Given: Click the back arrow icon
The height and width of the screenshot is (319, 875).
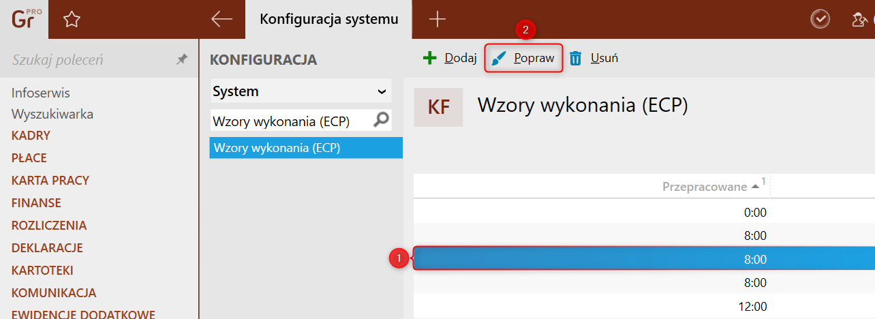Looking at the screenshot, I should click(221, 19).
